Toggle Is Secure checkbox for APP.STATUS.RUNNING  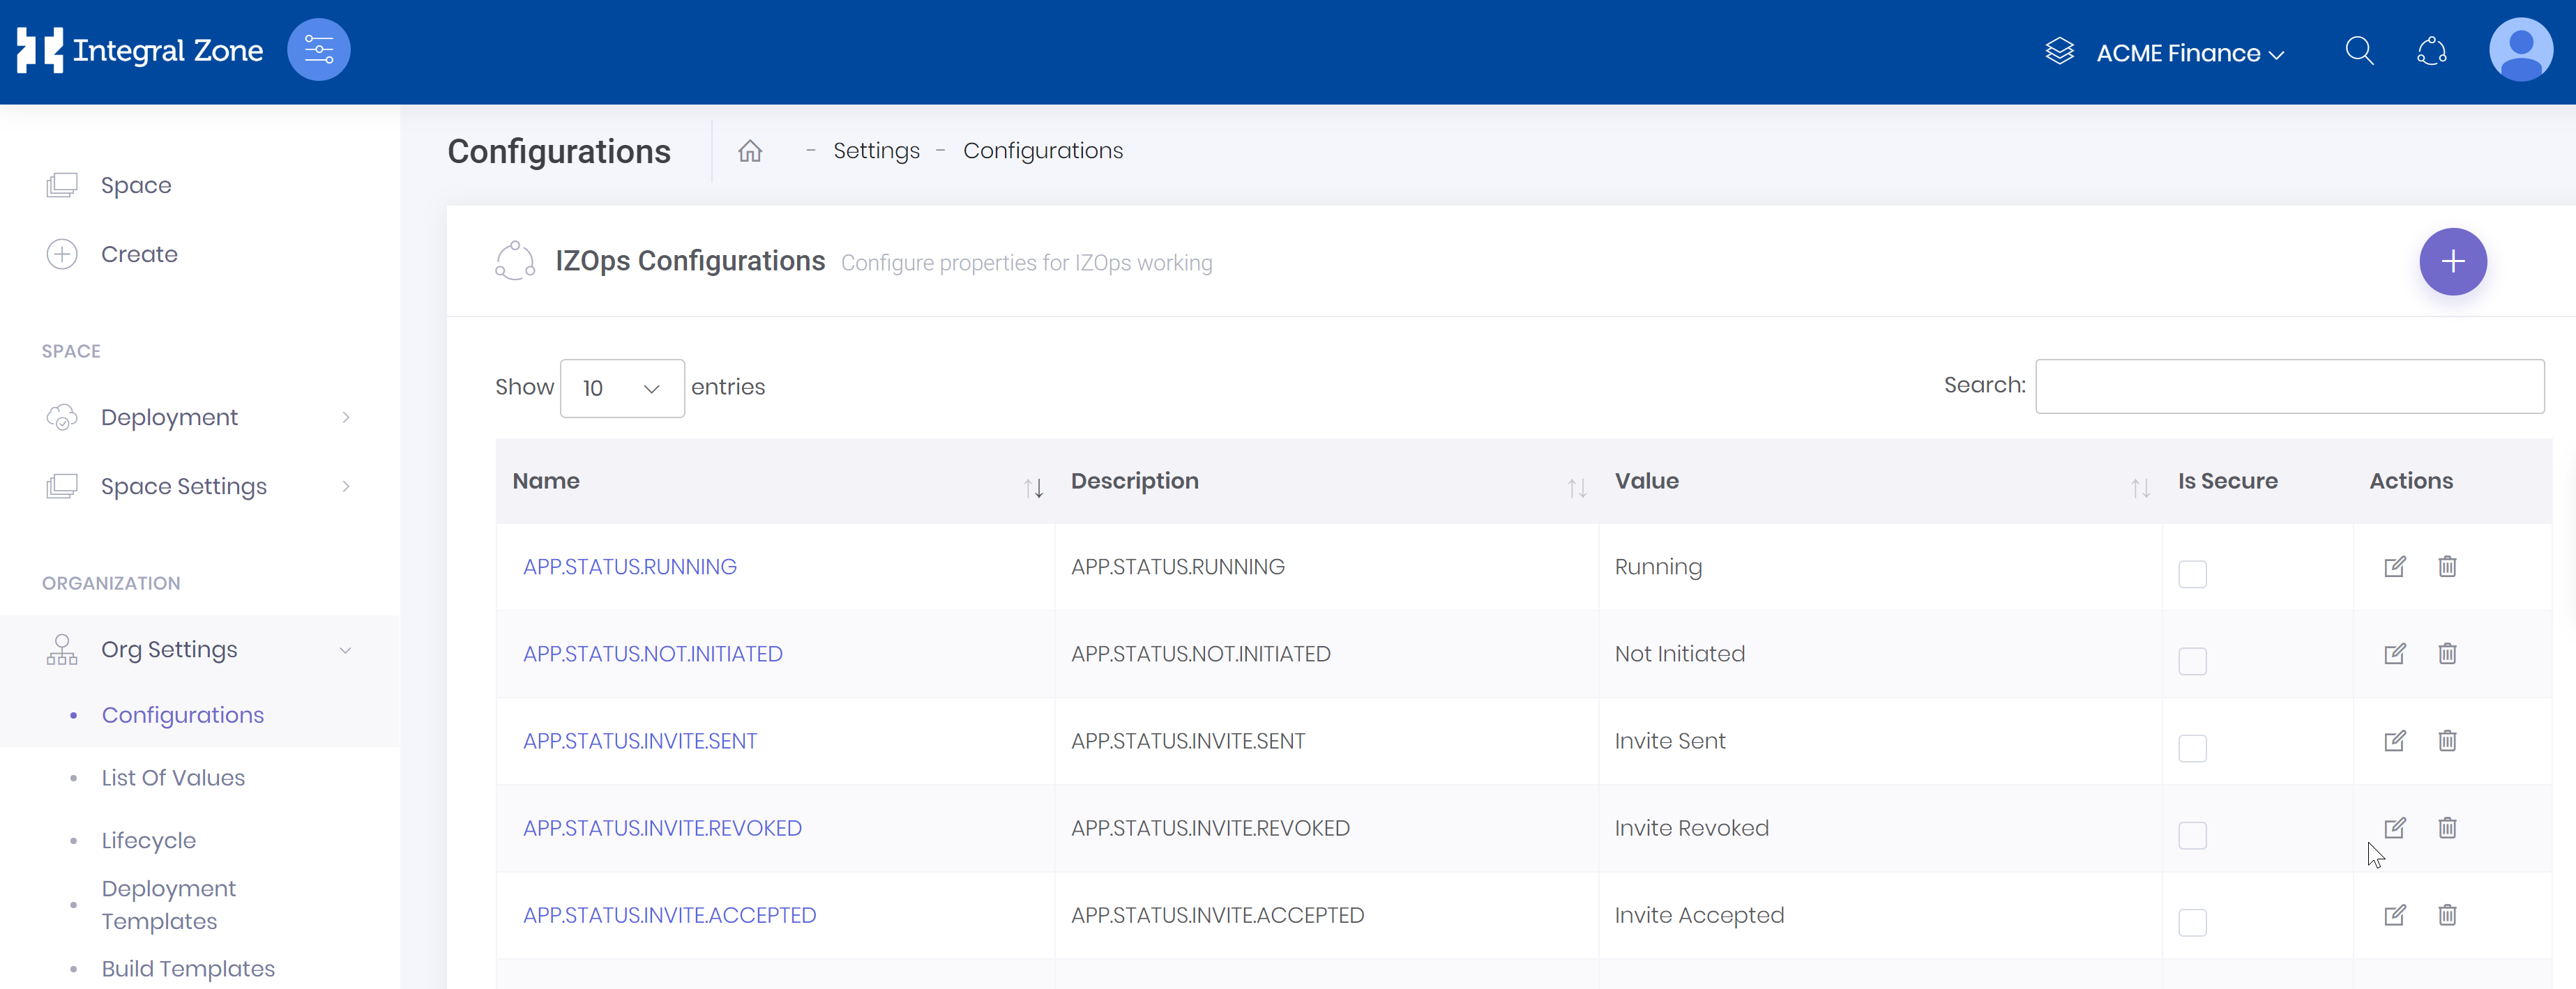point(2192,574)
